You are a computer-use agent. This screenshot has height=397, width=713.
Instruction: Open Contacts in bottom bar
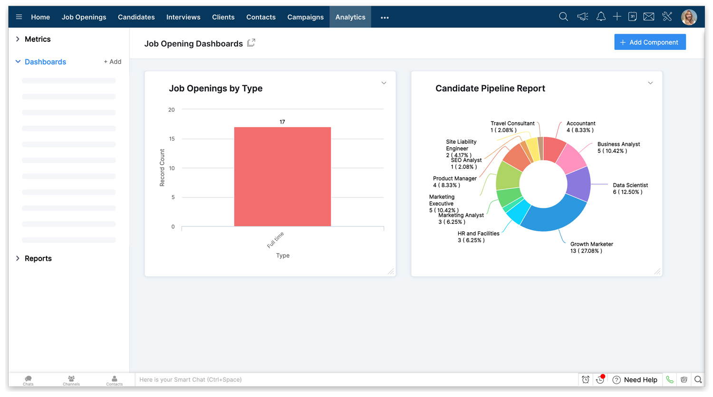pos(114,380)
